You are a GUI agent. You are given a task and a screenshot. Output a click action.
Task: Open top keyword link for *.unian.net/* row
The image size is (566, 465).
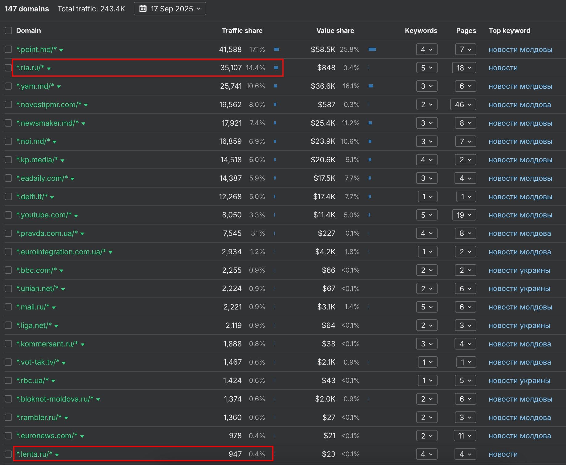(519, 289)
